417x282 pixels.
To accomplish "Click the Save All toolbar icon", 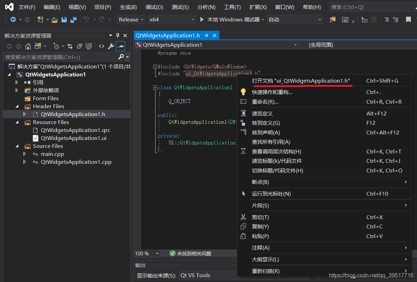I will [x=73, y=20].
